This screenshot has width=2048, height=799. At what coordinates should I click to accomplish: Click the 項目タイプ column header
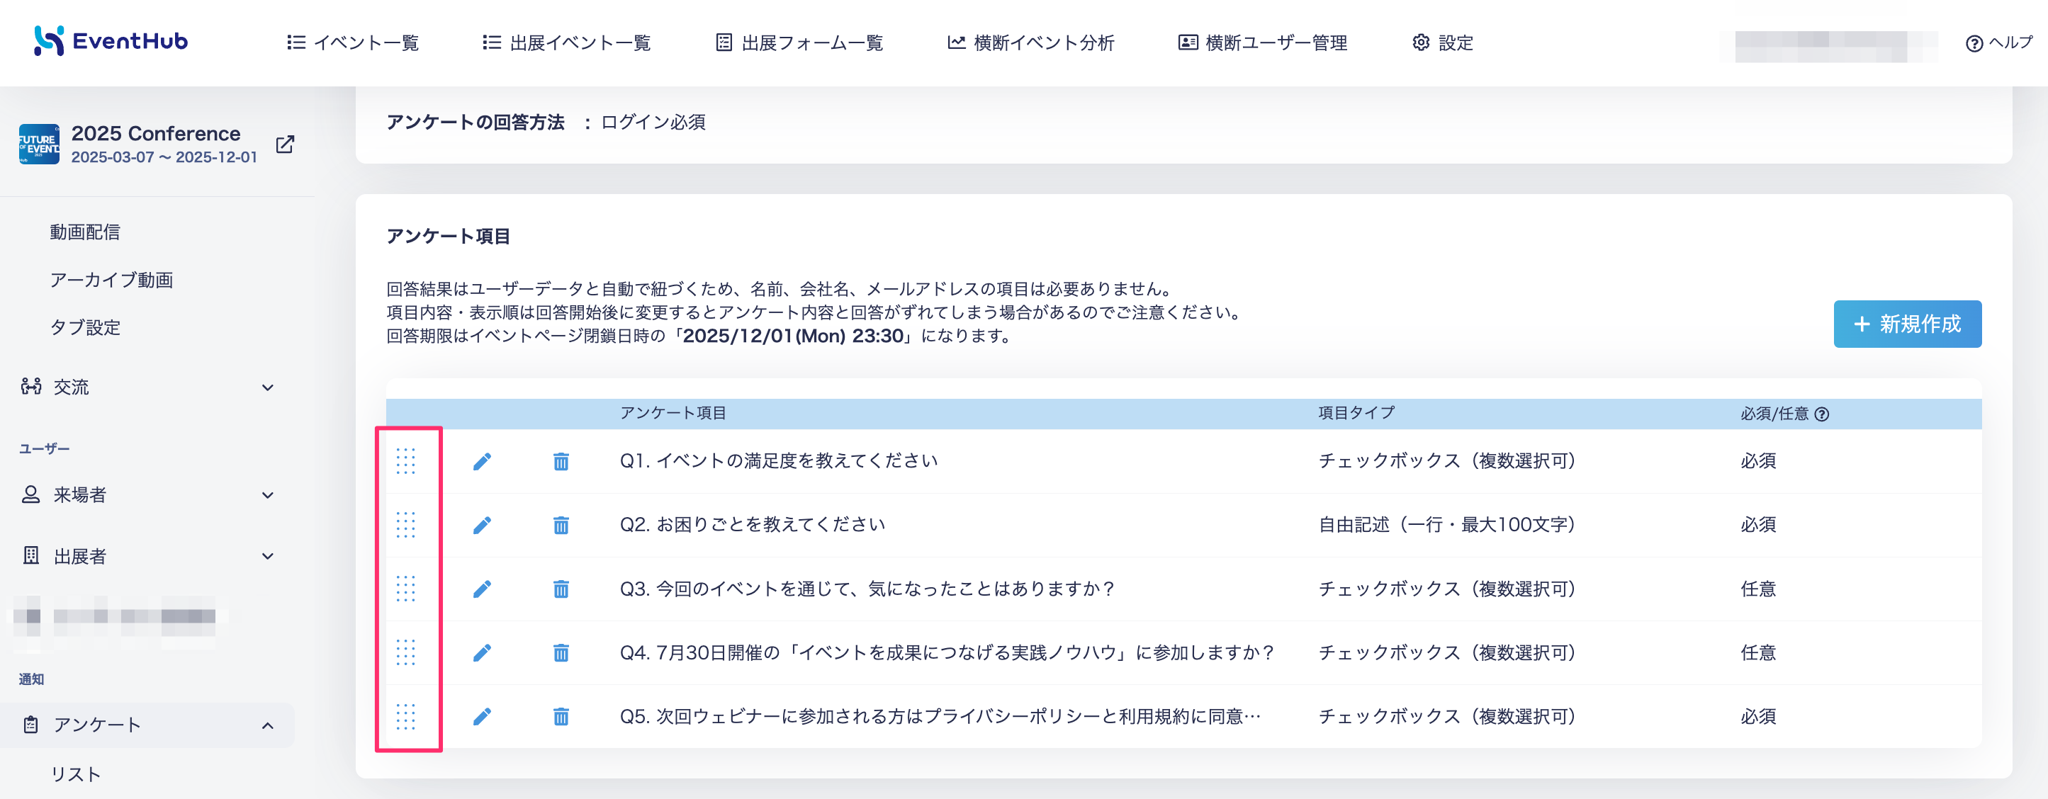click(x=1356, y=414)
